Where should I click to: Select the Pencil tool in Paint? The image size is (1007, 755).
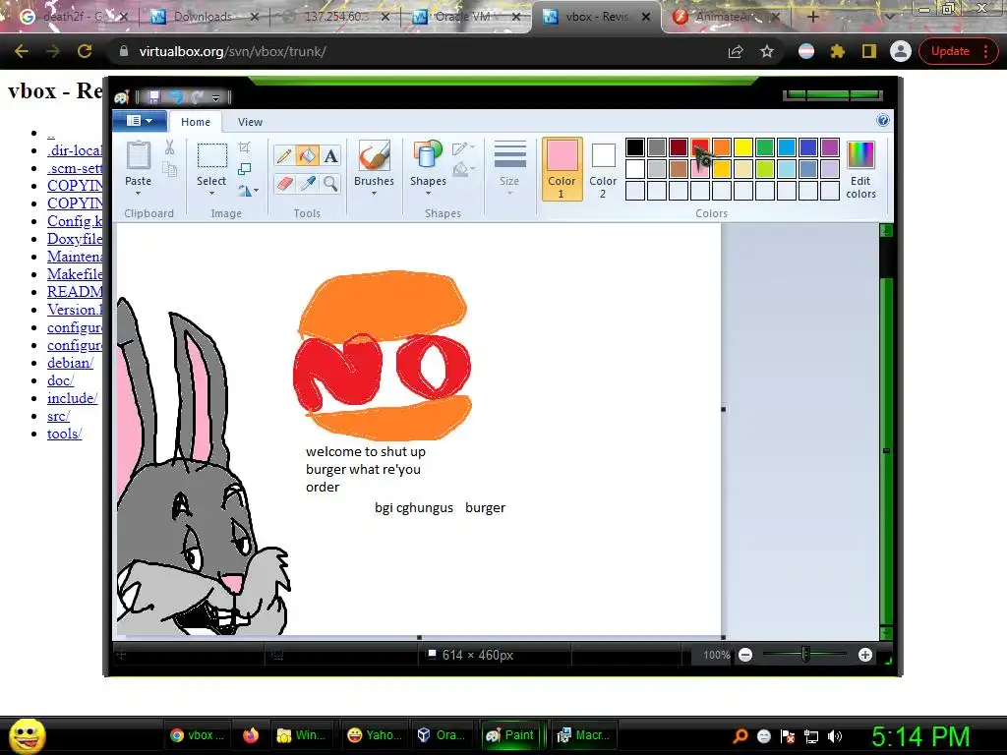point(283,156)
